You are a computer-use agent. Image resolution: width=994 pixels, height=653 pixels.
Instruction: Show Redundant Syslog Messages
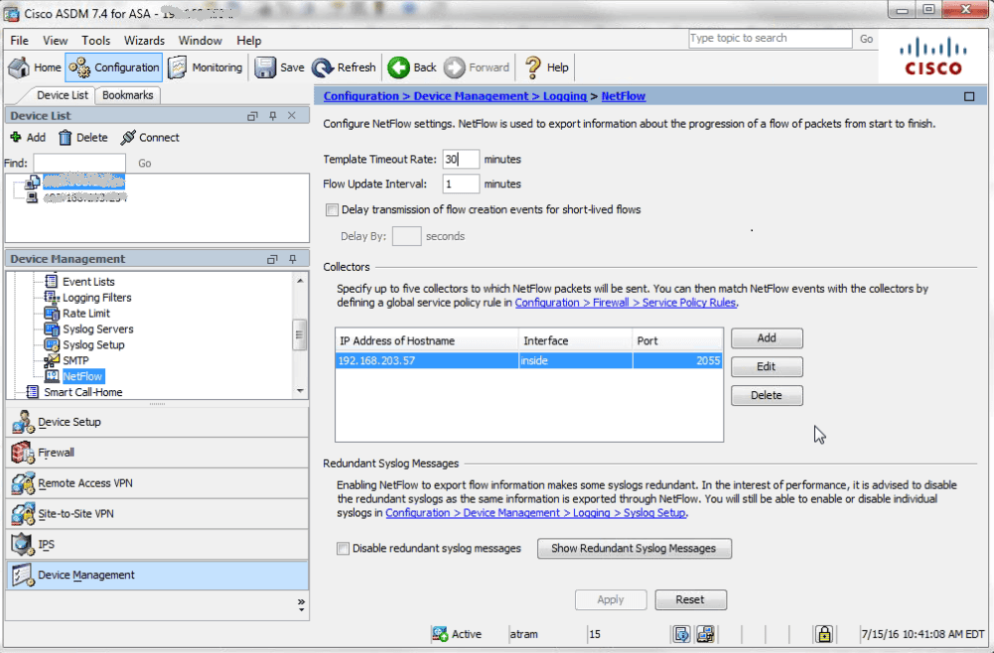[x=634, y=549]
